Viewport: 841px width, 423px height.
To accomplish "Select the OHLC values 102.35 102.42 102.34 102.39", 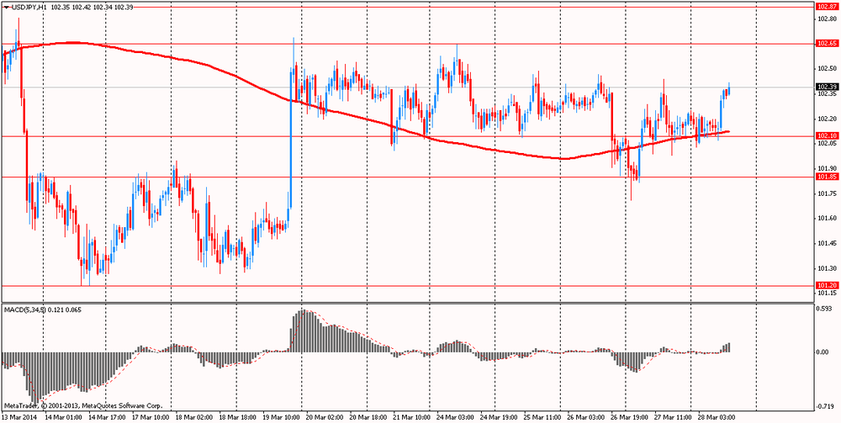I will pyautogui.click(x=93, y=8).
